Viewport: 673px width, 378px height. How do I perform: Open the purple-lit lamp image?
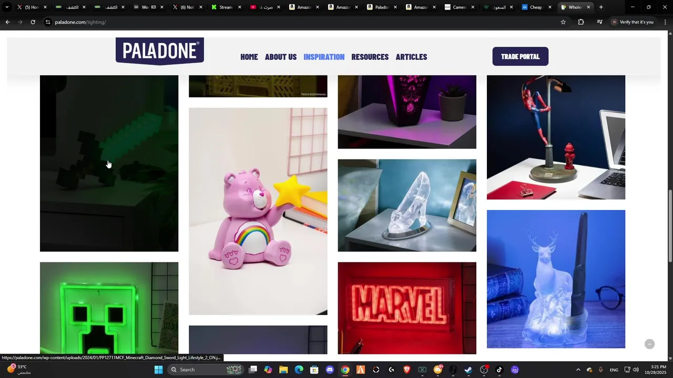click(407, 112)
